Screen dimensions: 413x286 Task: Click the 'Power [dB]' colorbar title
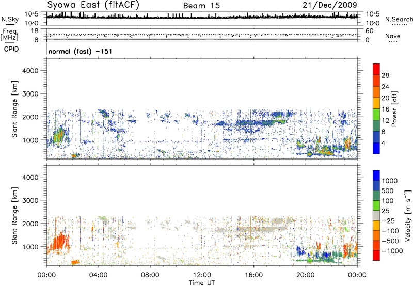point(394,109)
